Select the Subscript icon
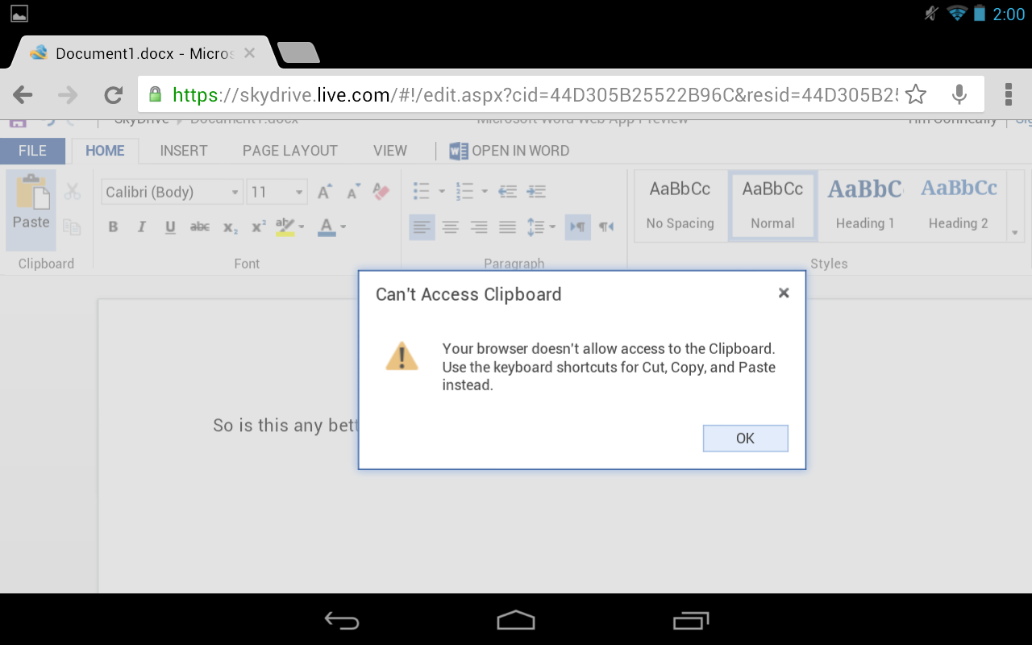Screen dimensions: 1032x645 coord(228,227)
